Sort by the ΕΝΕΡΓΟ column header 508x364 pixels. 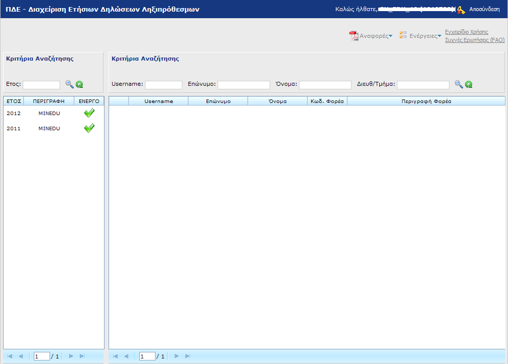(x=89, y=101)
